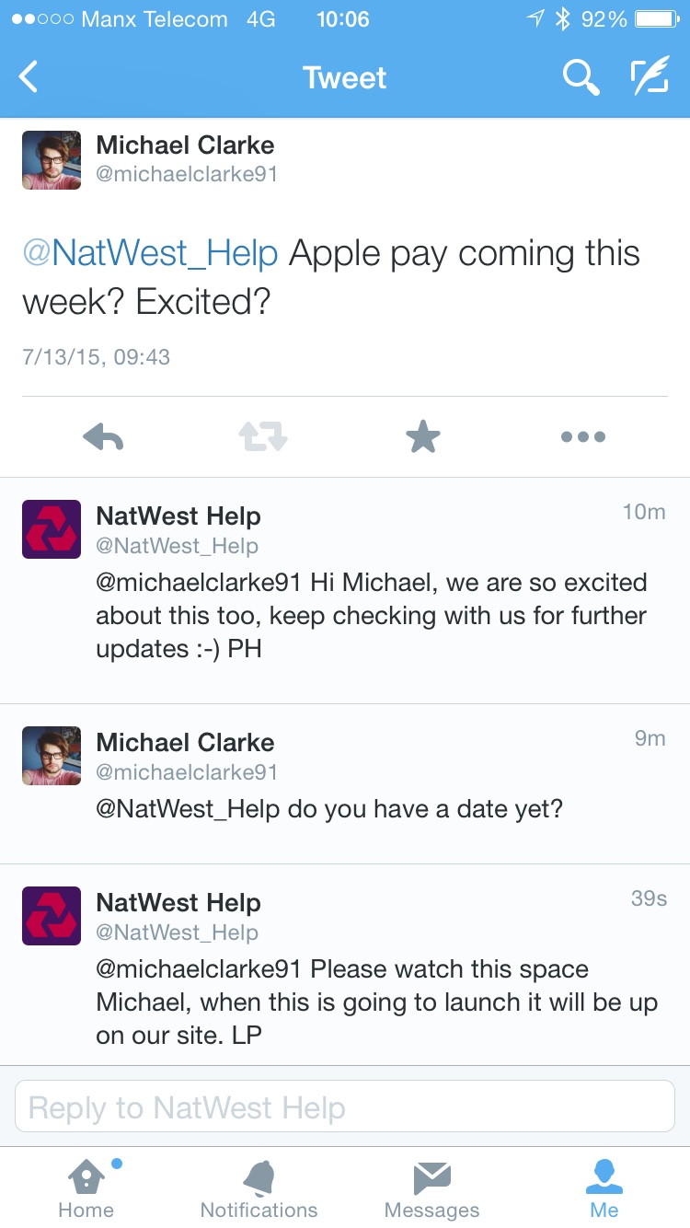Image resolution: width=690 pixels, height=1228 pixels.
Task: Open more options three-dots menu
Action: (x=583, y=437)
